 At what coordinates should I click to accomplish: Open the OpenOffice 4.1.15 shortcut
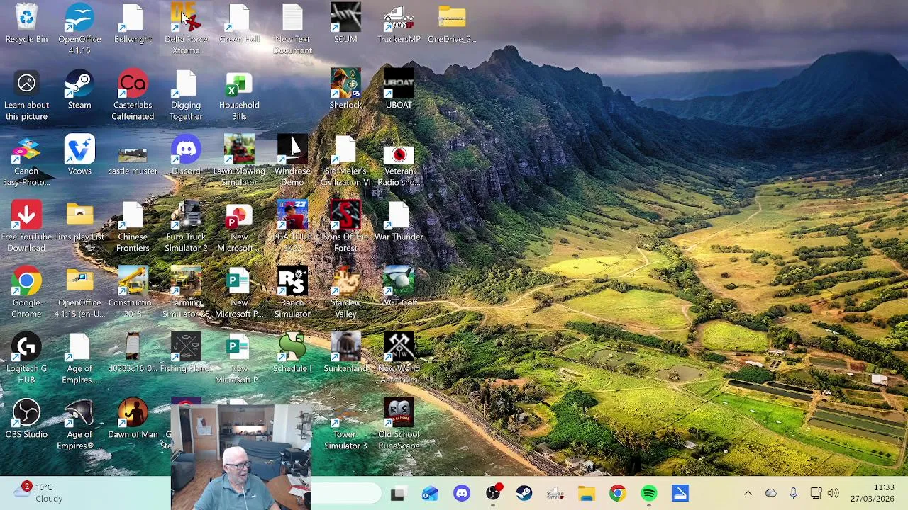tap(79, 29)
